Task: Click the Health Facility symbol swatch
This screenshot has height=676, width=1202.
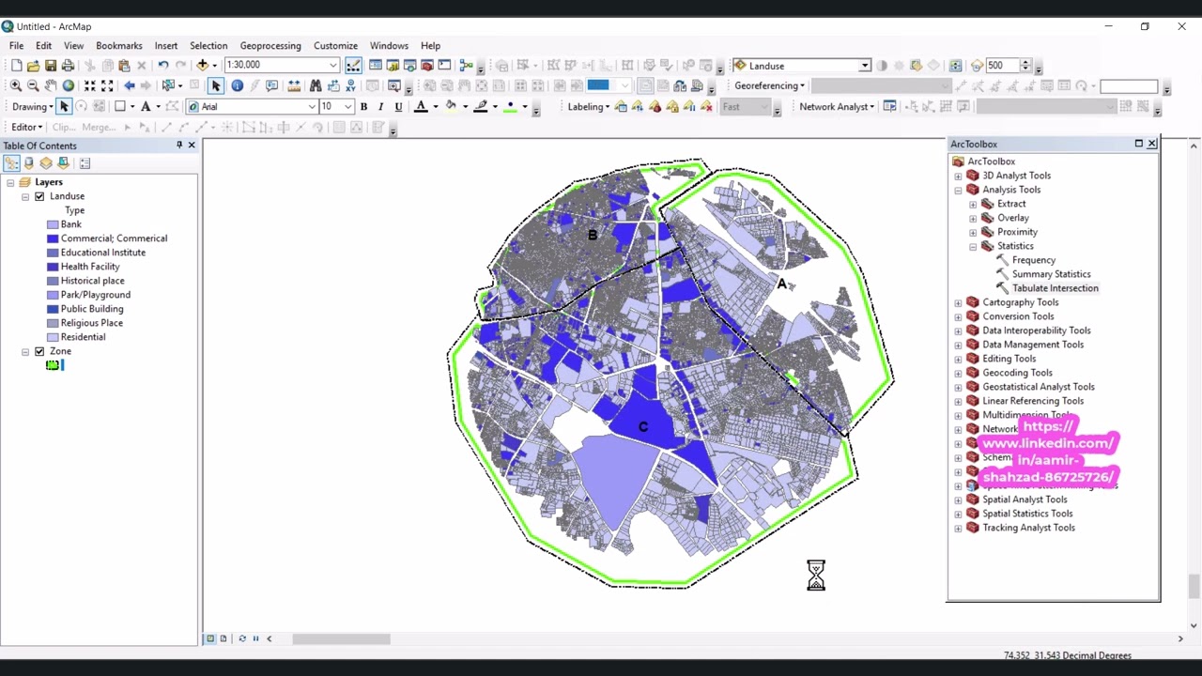Action: click(53, 267)
